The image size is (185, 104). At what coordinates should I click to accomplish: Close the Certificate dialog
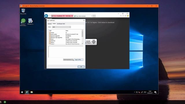84,21
